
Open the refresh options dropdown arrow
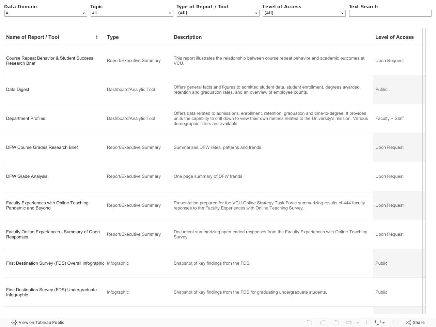pos(358,323)
